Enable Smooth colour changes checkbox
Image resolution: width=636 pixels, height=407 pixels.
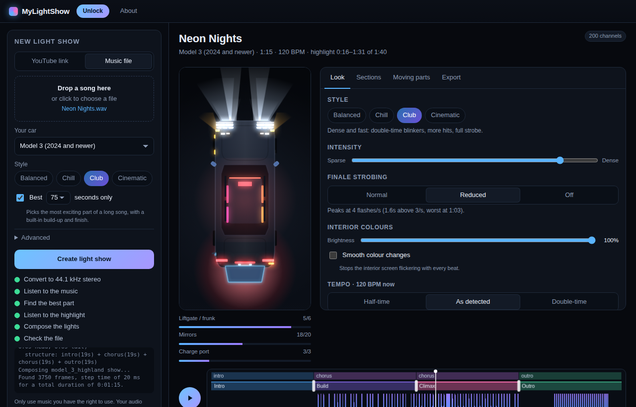pyautogui.click(x=333, y=255)
